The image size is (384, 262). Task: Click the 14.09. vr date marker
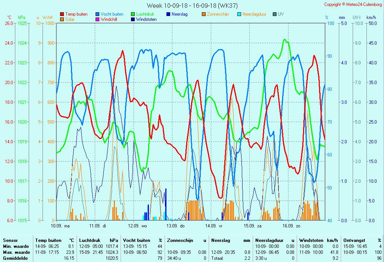click(x=213, y=226)
